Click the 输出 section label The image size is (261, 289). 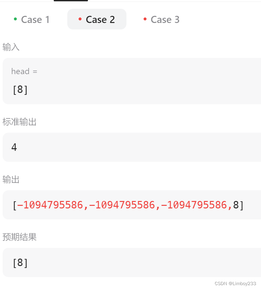11,180
